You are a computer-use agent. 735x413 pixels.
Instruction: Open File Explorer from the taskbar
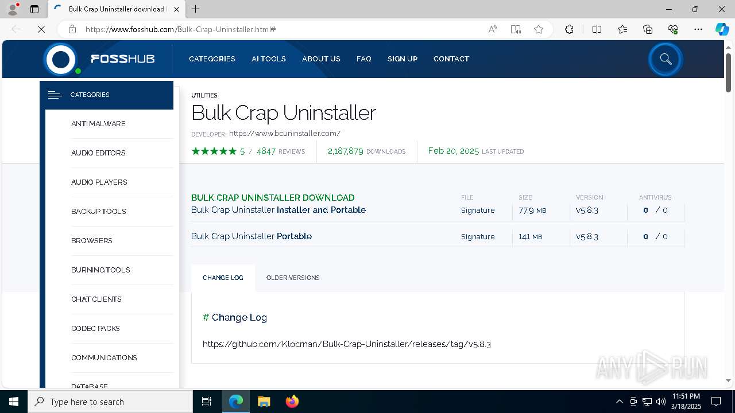(264, 402)
